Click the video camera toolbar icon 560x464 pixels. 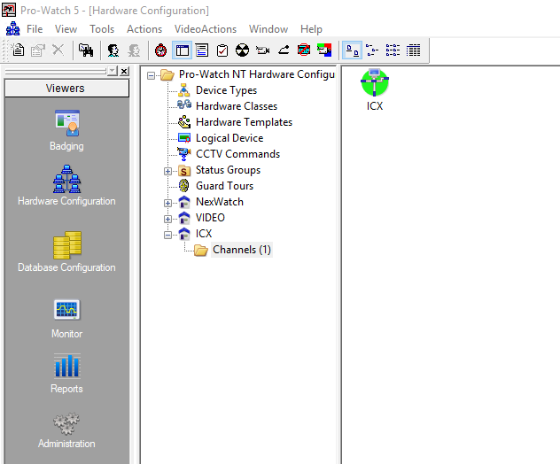tap(263, 50)
